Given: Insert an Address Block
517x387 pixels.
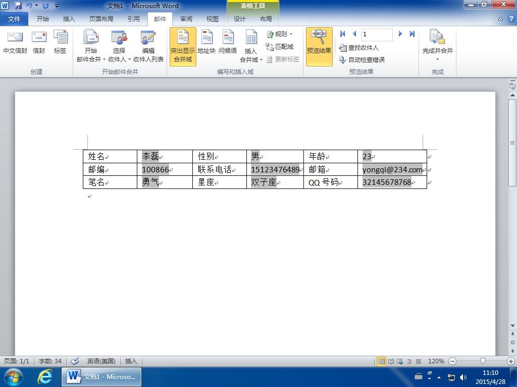Looking at the screenshot, I should point(206,43).
